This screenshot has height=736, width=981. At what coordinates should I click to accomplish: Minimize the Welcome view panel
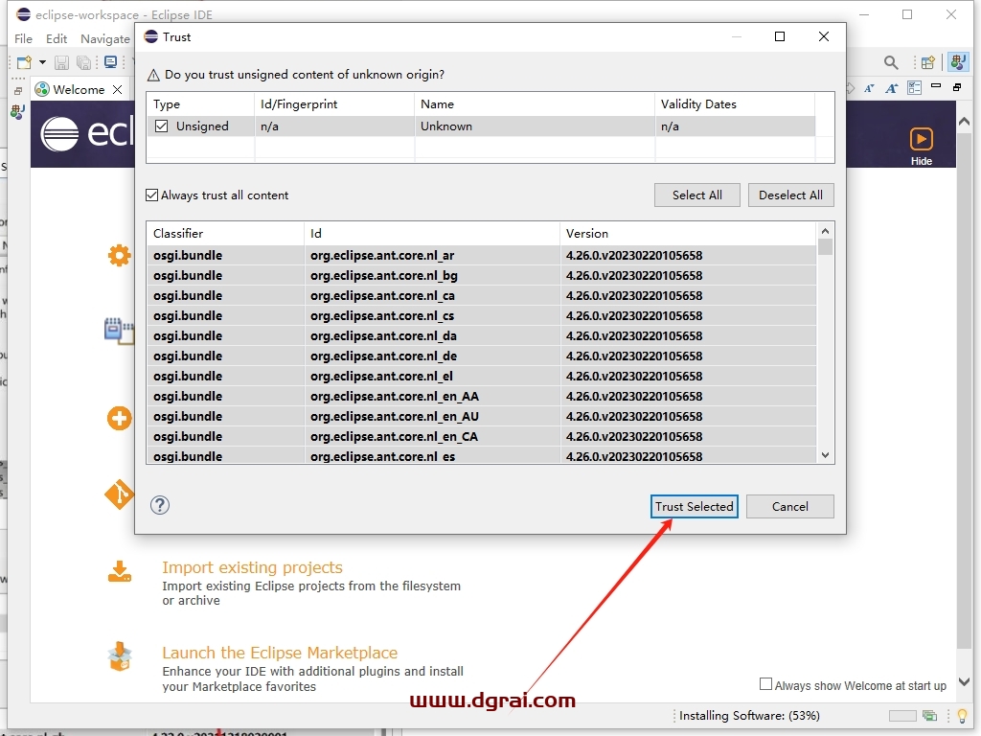[x=936, y=85]
